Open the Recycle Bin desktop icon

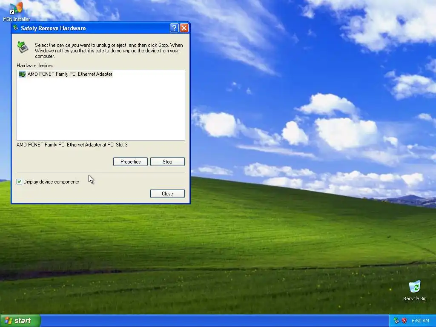pyautogui.click(x=415, y=291)
